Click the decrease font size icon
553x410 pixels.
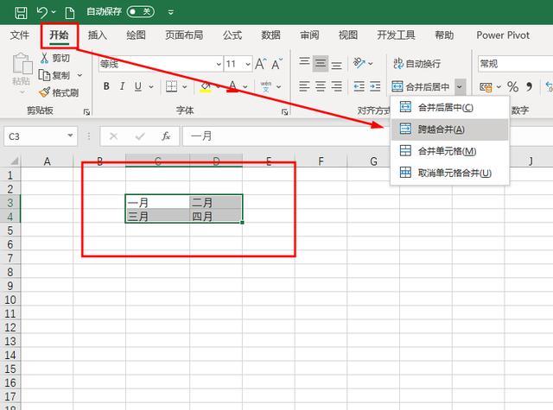click(276, 64)
